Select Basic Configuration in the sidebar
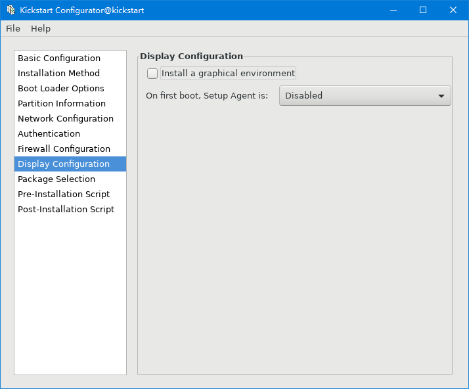Image resolution: width=469 pixels, height=389 pixels. [70, 58]
